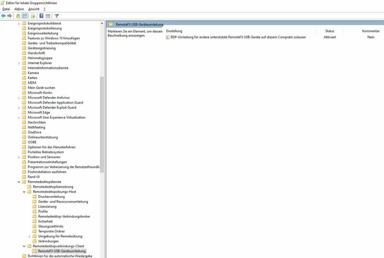
Task: Open the Ansicht menu
Action: point(34,9)
